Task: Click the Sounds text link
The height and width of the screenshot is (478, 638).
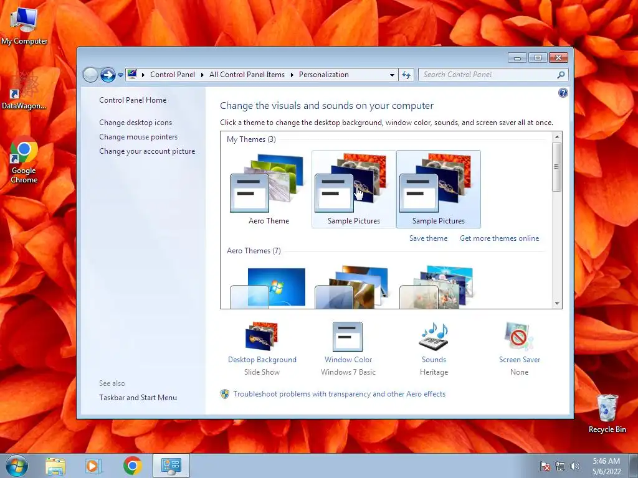Action: coord(434,360)
